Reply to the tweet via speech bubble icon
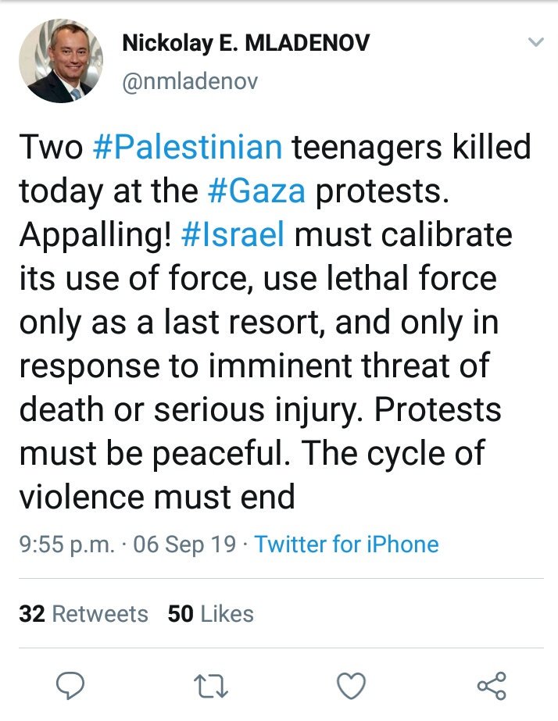Viewport: 558px width, 721px height. pyautogui.click(x=70, y=685)
